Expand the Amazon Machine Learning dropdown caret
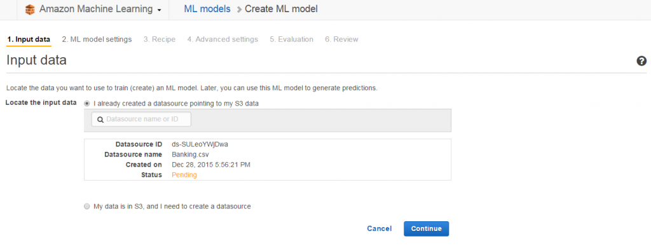 [x=160, y=10]
